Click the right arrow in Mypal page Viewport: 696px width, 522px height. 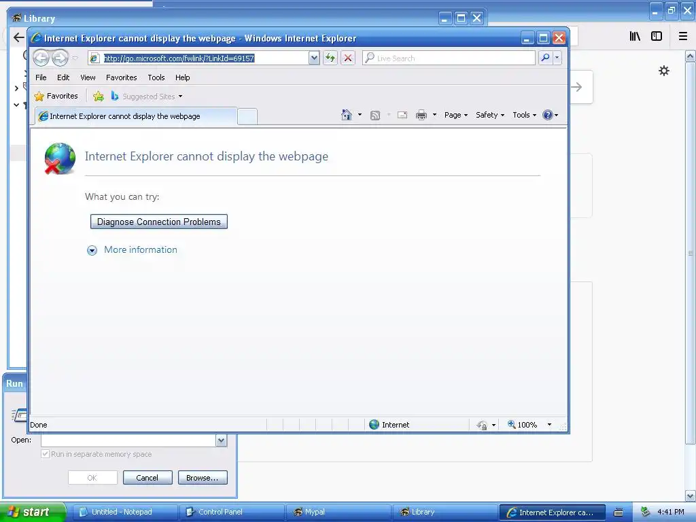coord(576,87)
